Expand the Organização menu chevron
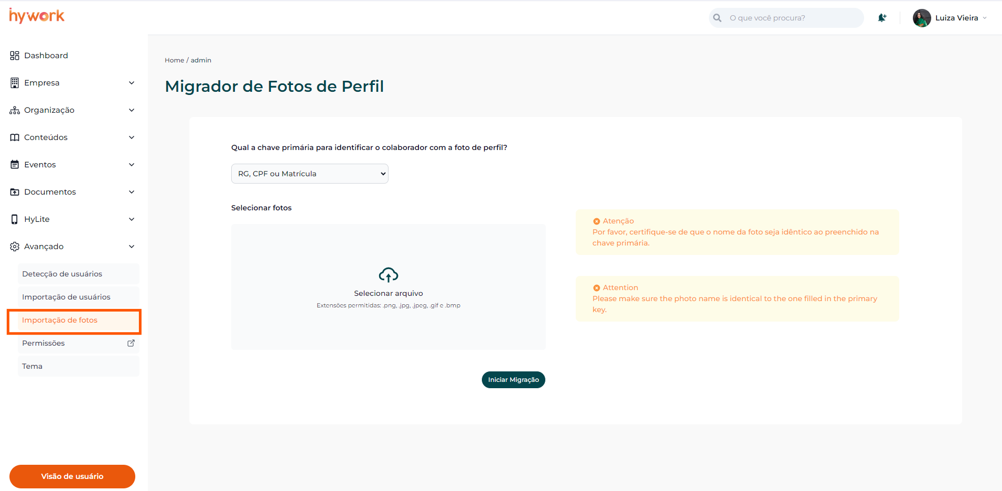The image size is (1002, 491). tap(132, 110)
